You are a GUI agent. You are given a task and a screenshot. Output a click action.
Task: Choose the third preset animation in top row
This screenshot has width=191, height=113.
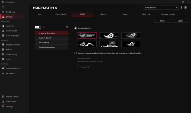(x=131, y=36)
